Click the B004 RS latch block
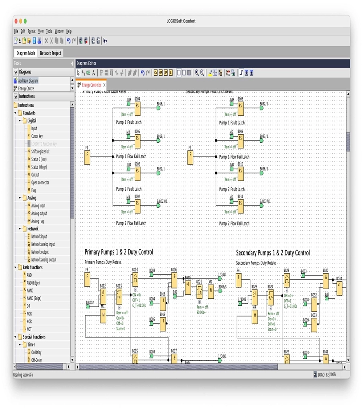Image resolution: width=363 pixels, height=409 pixels. tap(137, 108)
